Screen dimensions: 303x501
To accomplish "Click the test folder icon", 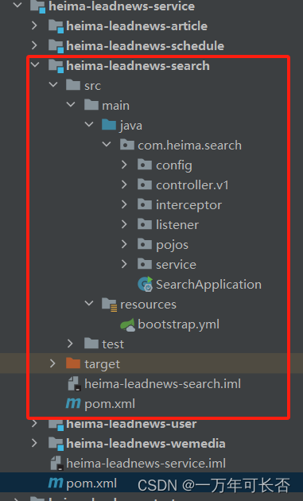I will click(x=91, y=343).
